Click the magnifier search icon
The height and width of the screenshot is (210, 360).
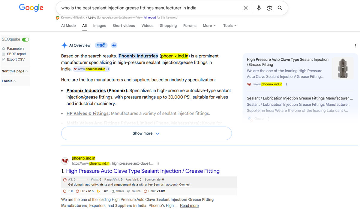click(280, 8)
